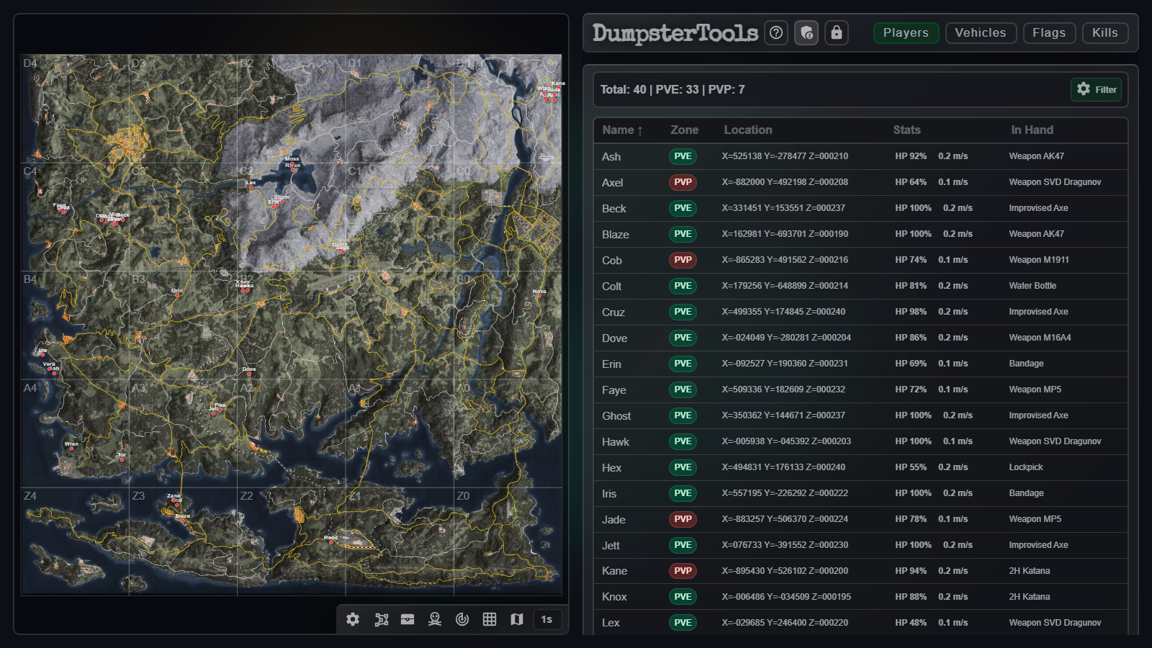Toggle the zone polygon nodes icon

tap(382, 619)
